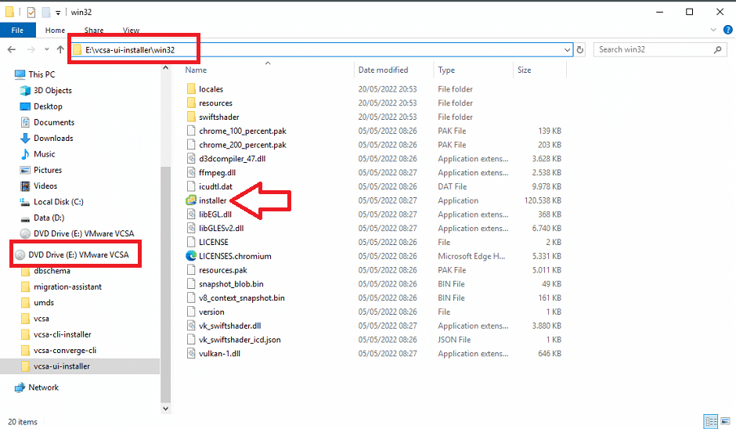
Task: Switch to the View ribbon tab
Action: (x=131, y=30)
